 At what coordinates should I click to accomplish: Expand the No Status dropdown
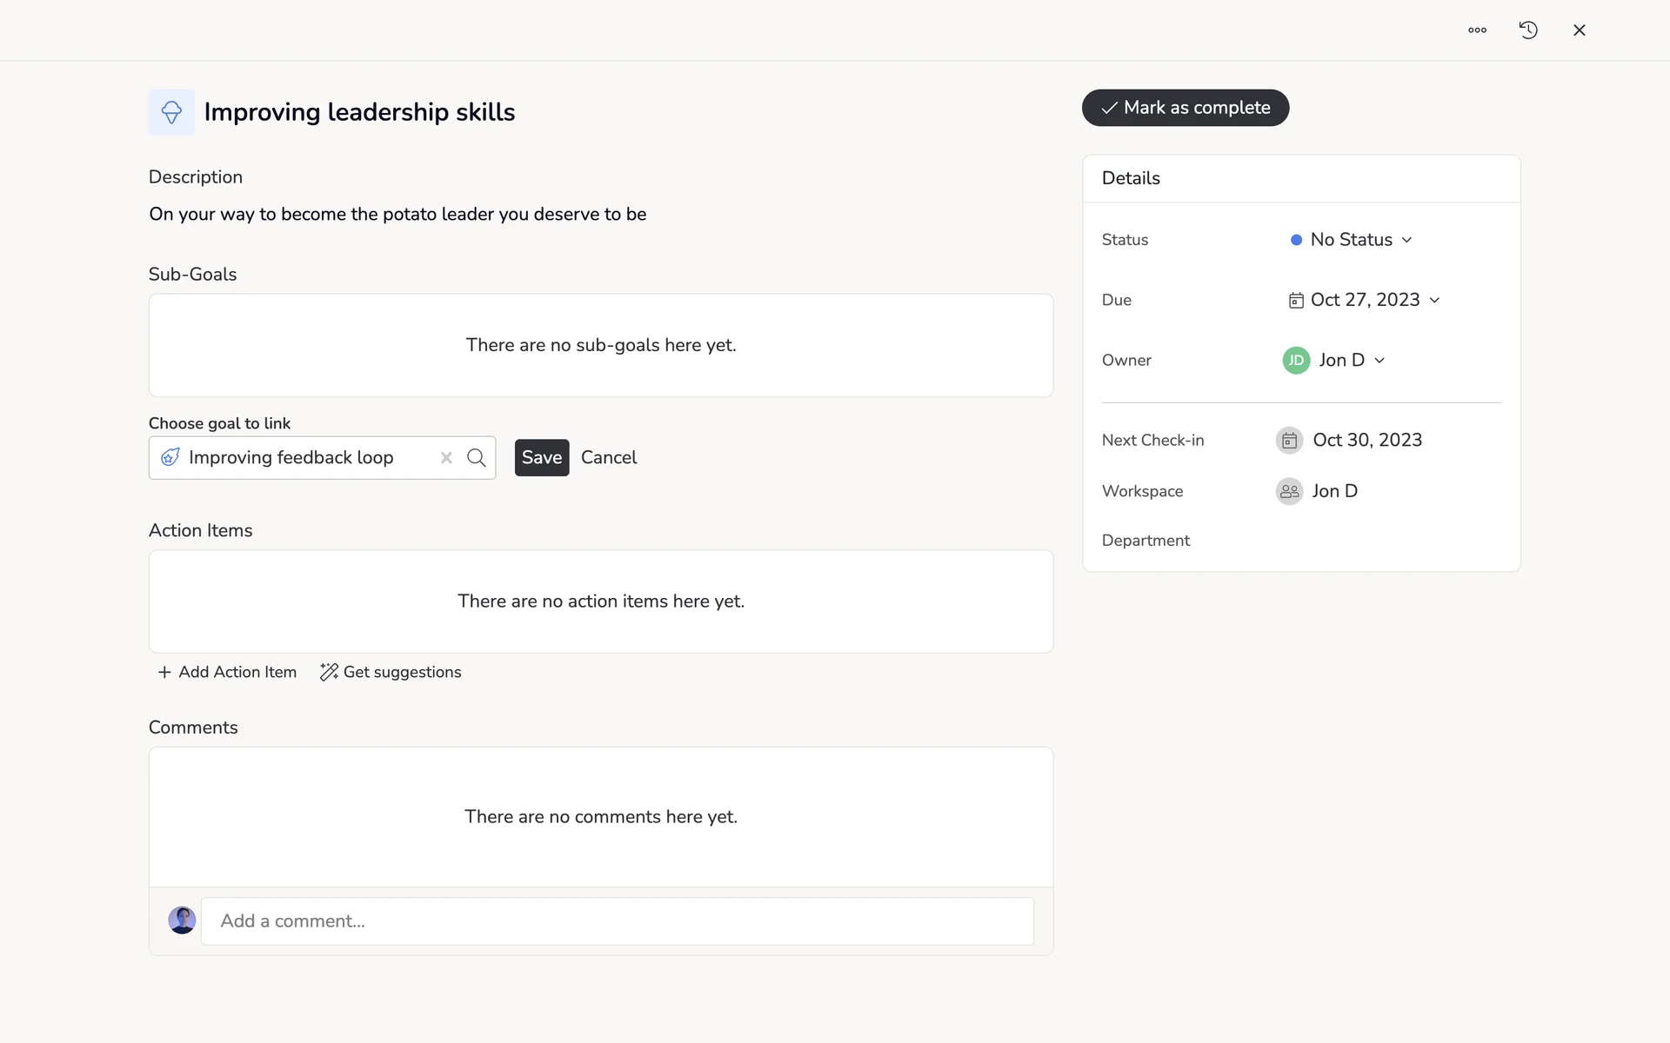[x=1352, y=240]
